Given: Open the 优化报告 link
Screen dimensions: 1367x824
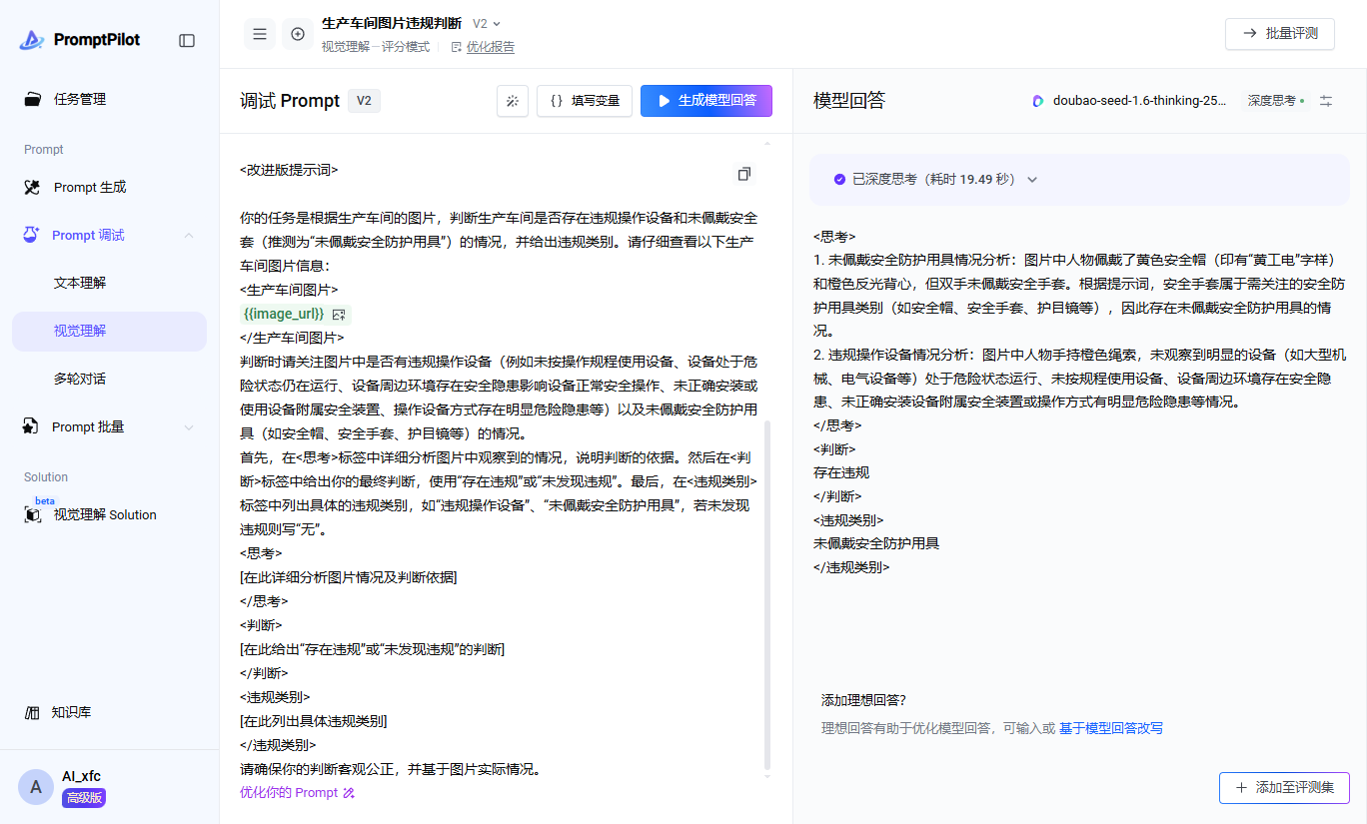Looking at the screenshot, I should tap(490, 47).
